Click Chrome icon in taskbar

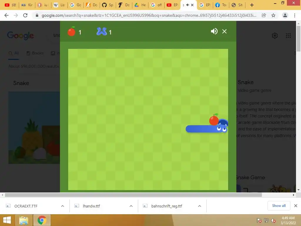pyautogui.click(x=42, y=220)
